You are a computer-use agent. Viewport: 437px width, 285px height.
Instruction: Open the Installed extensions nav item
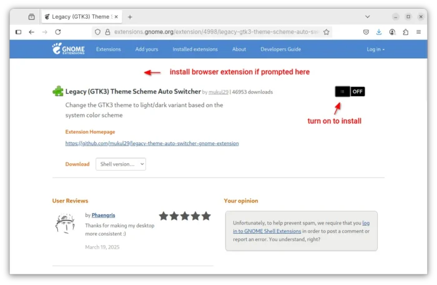[195, 49]
